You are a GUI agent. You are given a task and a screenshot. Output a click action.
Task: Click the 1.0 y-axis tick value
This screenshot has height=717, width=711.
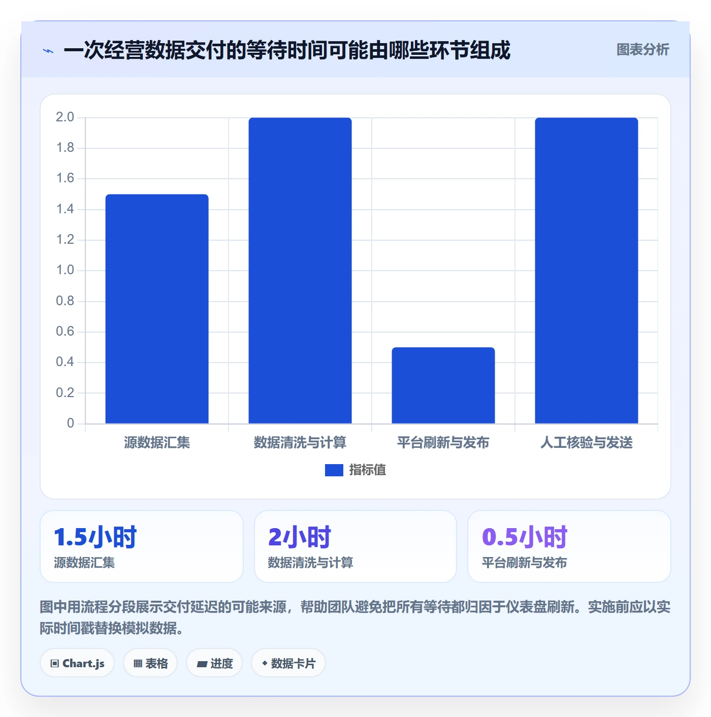point(65,270)
